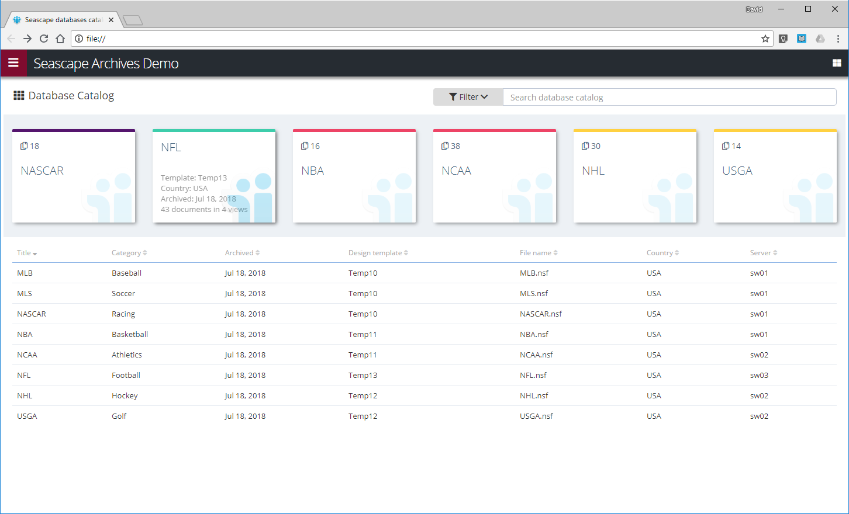Sort the table by Category
Screen dimensions: 849x514
coord(129,253)
